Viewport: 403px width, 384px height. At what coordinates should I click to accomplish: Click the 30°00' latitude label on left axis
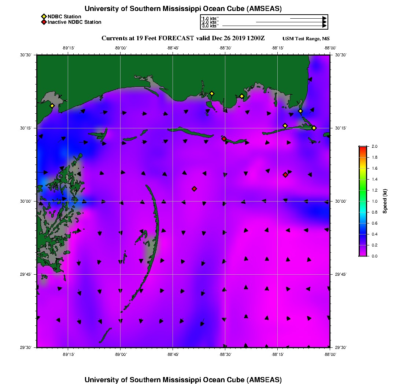28,201
